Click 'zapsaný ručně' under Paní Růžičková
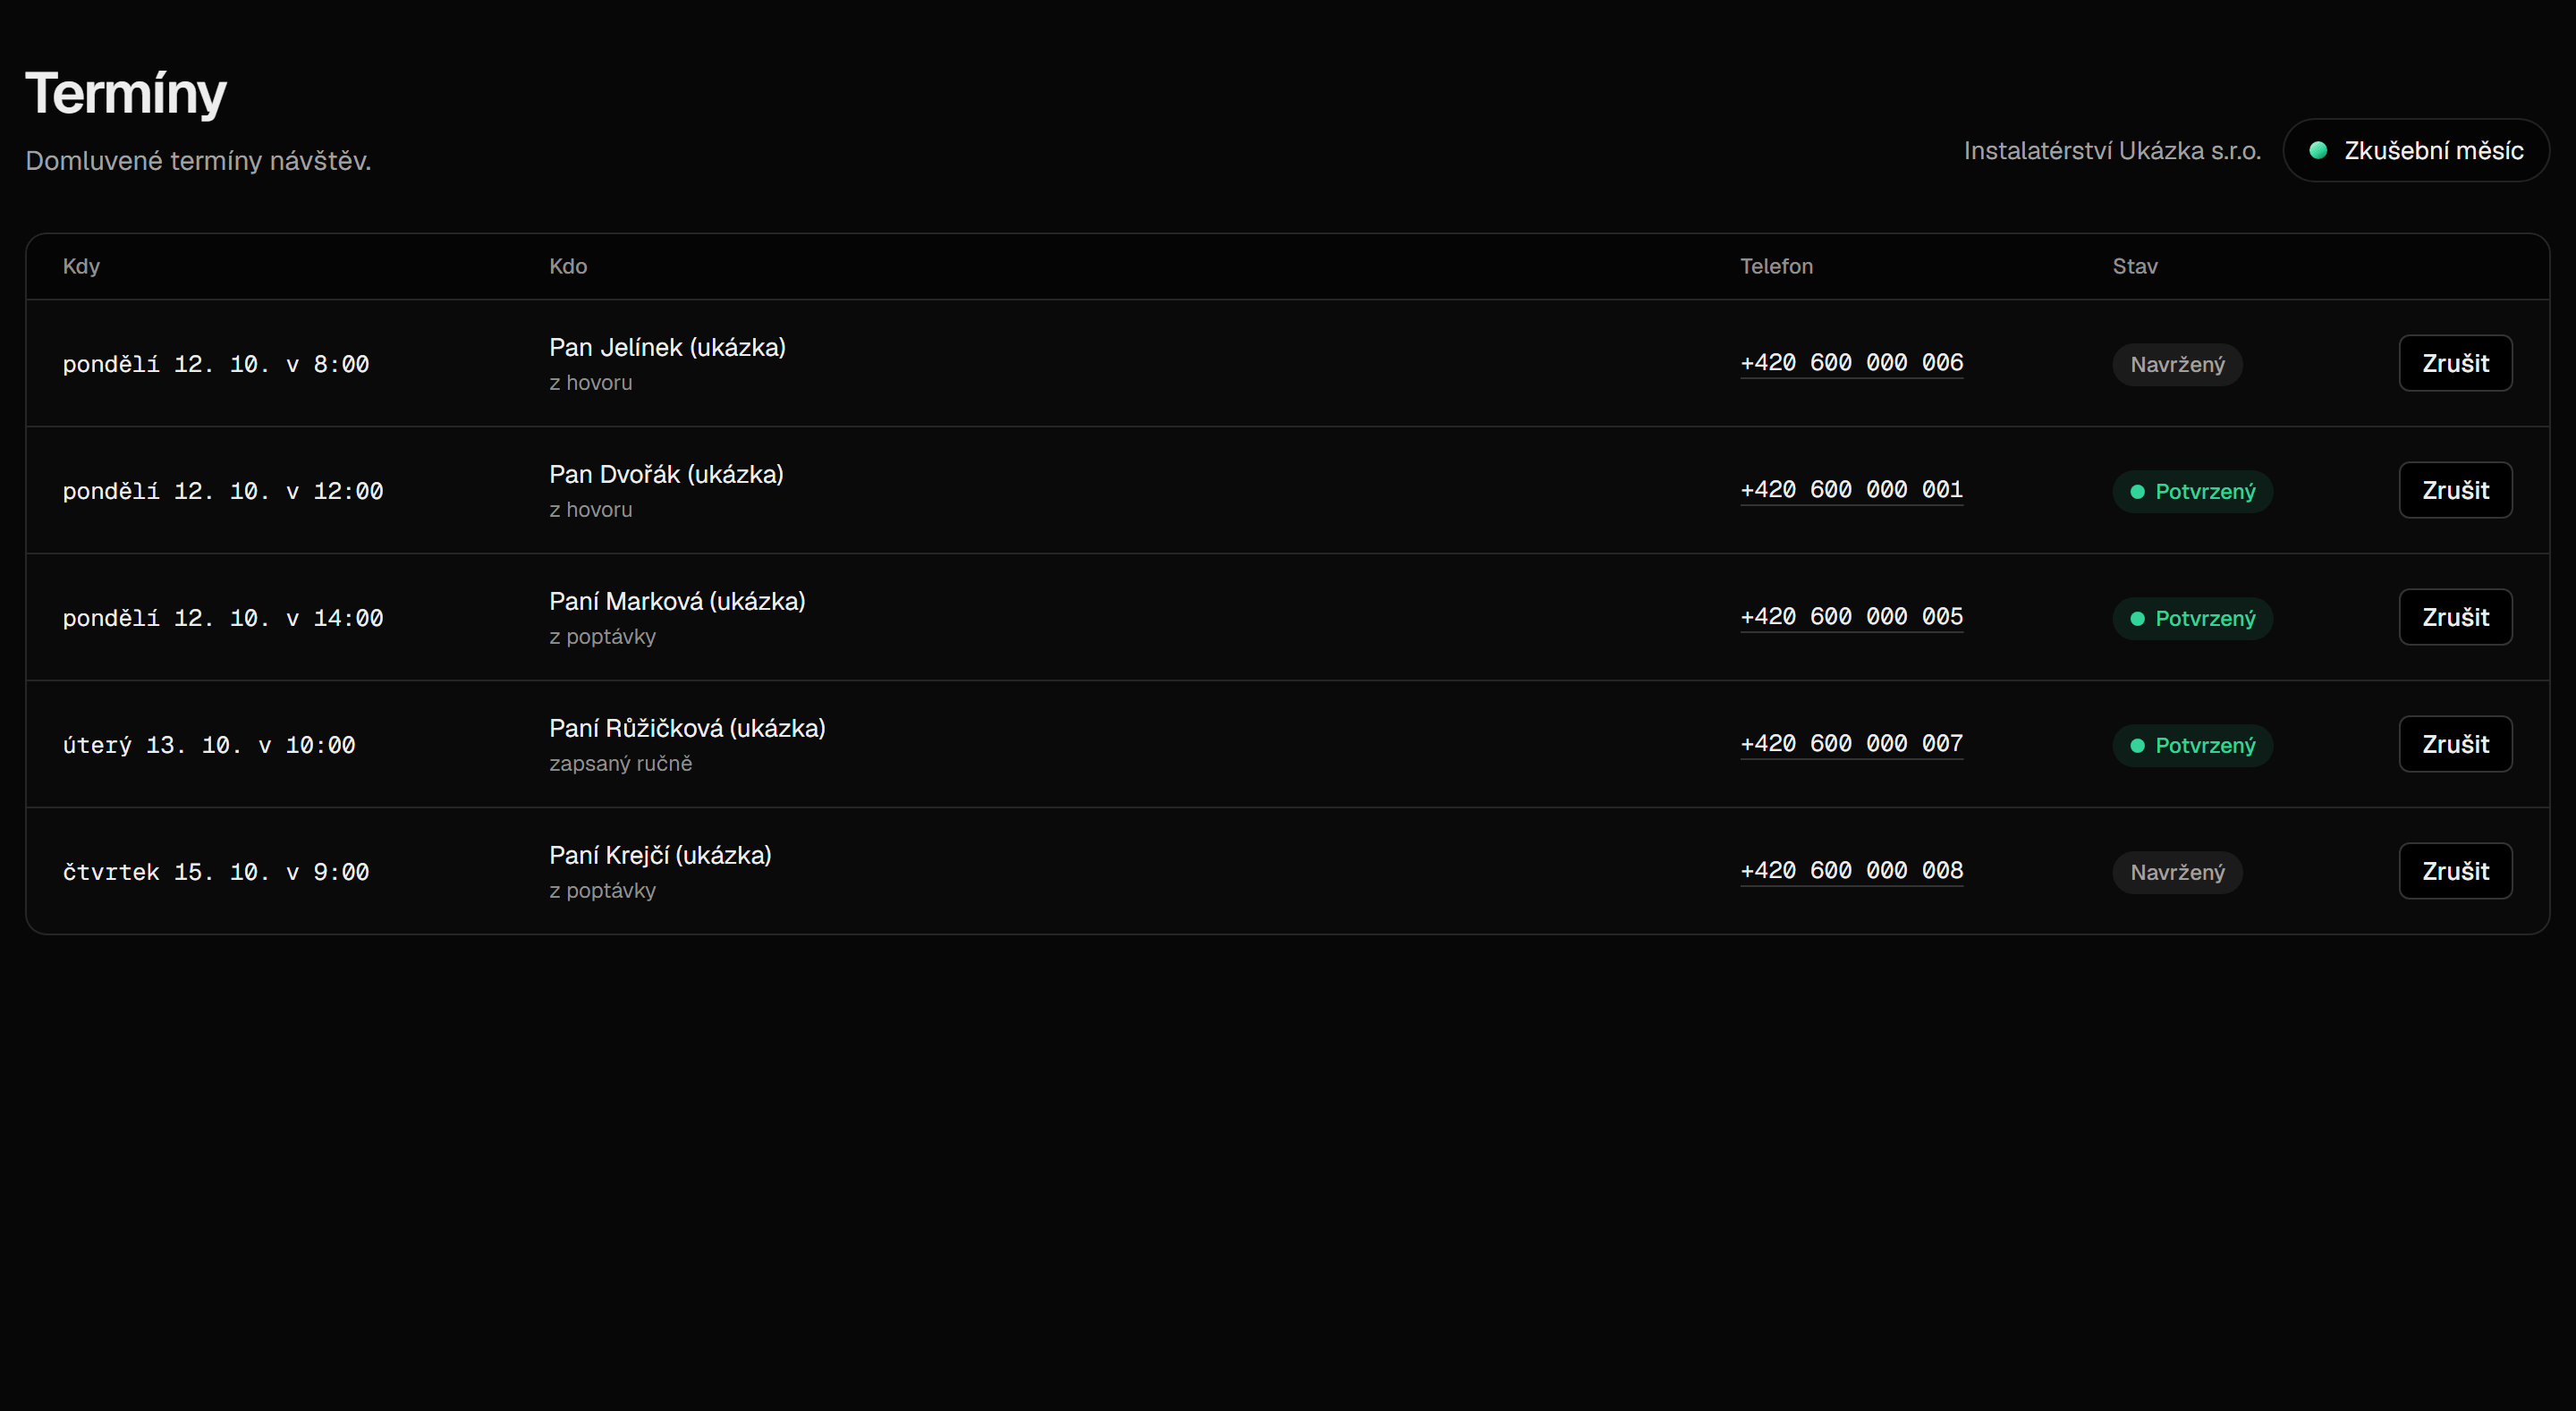This screenshot has width=2576, height=1411. [620, 764]
